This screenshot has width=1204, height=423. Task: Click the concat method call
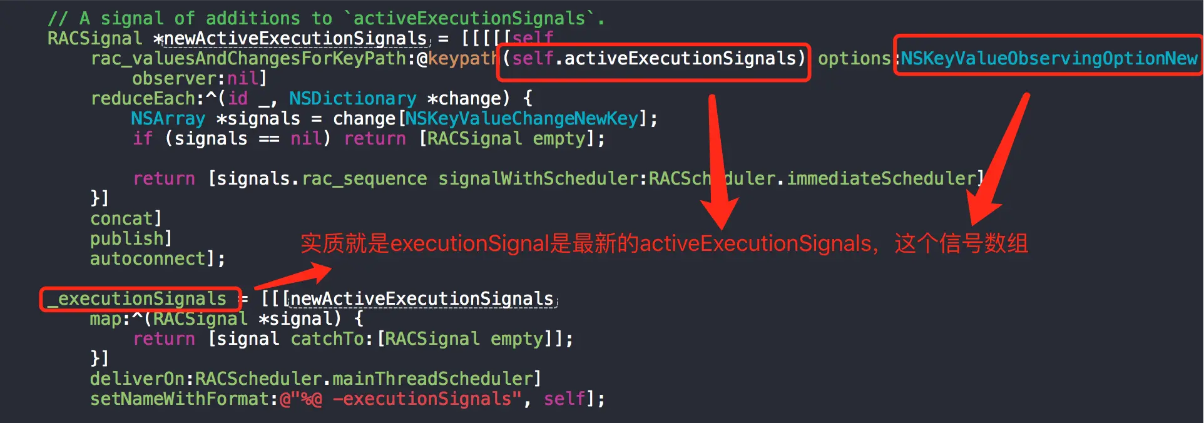pos(121,219)
